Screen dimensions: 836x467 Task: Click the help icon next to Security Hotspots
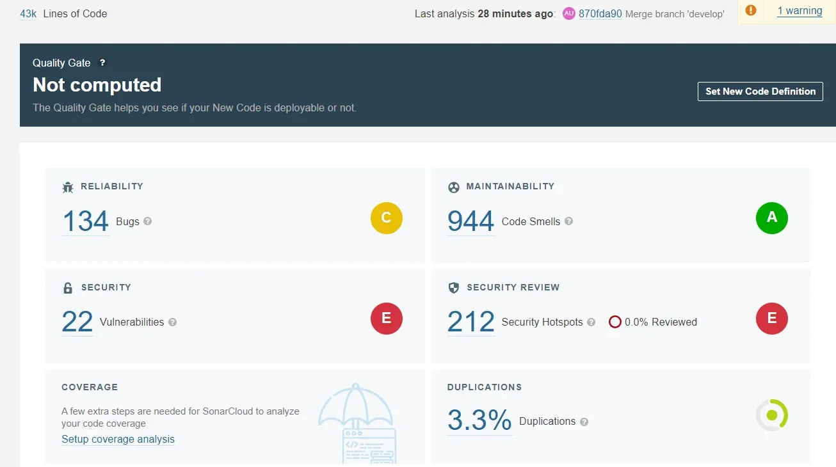[x=591, y=322]
